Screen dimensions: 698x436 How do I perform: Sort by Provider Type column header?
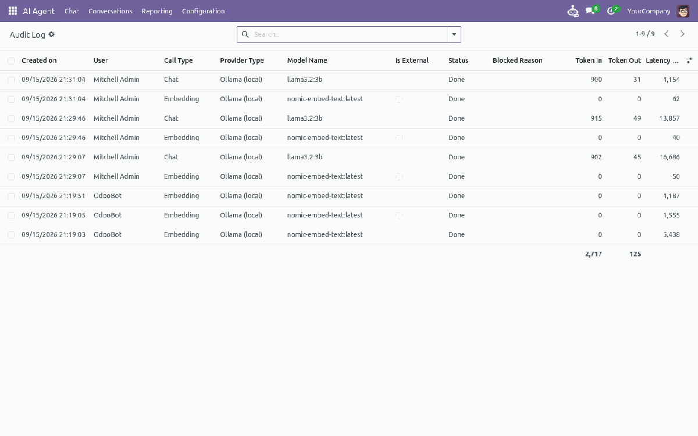click(242, 60)
